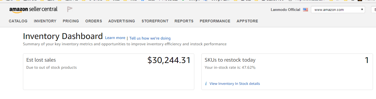The image size is (376, 99).
Task: Open the ORDERS menu
Action: pos(93,21)
